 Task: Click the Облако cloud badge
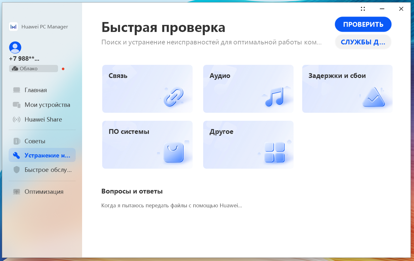pyautogui.click(x=34, y=69)
